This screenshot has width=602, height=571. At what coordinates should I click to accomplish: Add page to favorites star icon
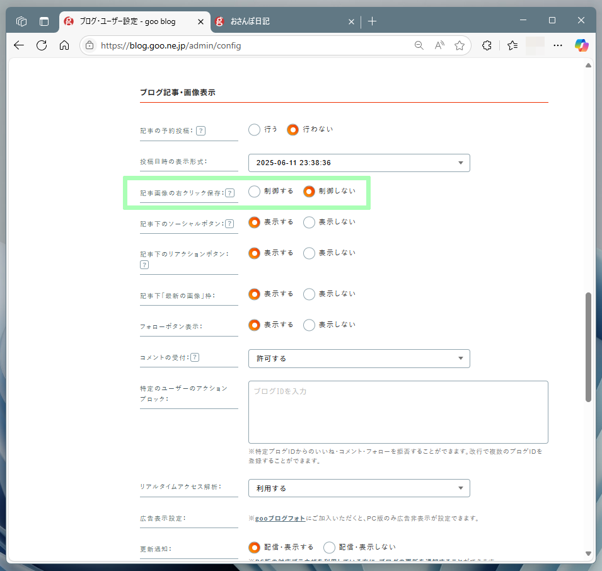click(x=460, y=45)
